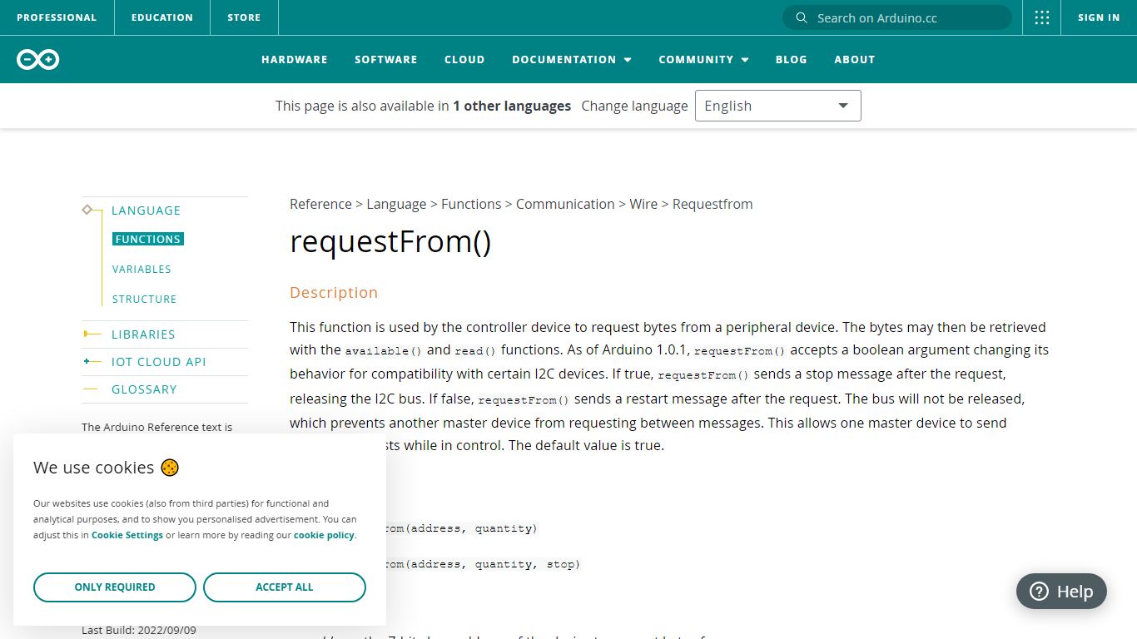The image size is (1137, 639).
Task: Open the Store tab
Action: pos(244,17)
